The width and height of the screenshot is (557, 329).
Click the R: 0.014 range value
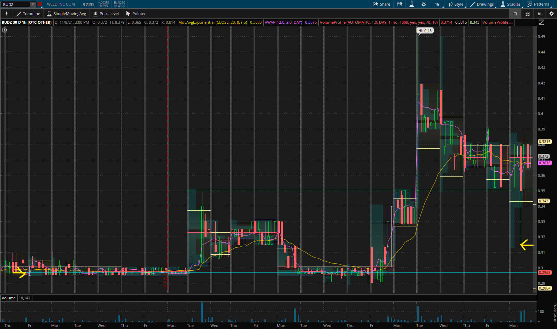click(x=168, y=22)
